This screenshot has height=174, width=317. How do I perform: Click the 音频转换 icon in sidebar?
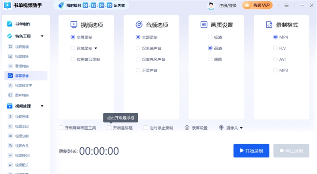click(x=10, y=66)
